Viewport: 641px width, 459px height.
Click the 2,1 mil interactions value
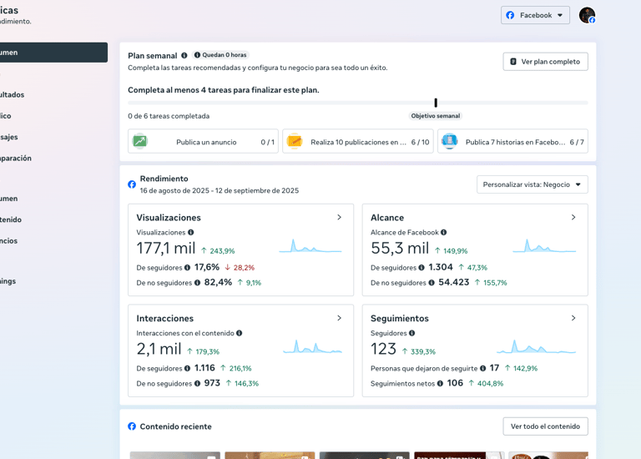159,349
